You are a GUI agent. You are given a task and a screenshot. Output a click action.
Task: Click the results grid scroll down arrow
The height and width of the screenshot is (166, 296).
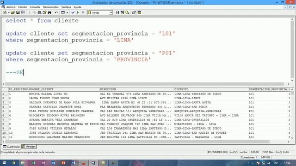click(292, 138)
